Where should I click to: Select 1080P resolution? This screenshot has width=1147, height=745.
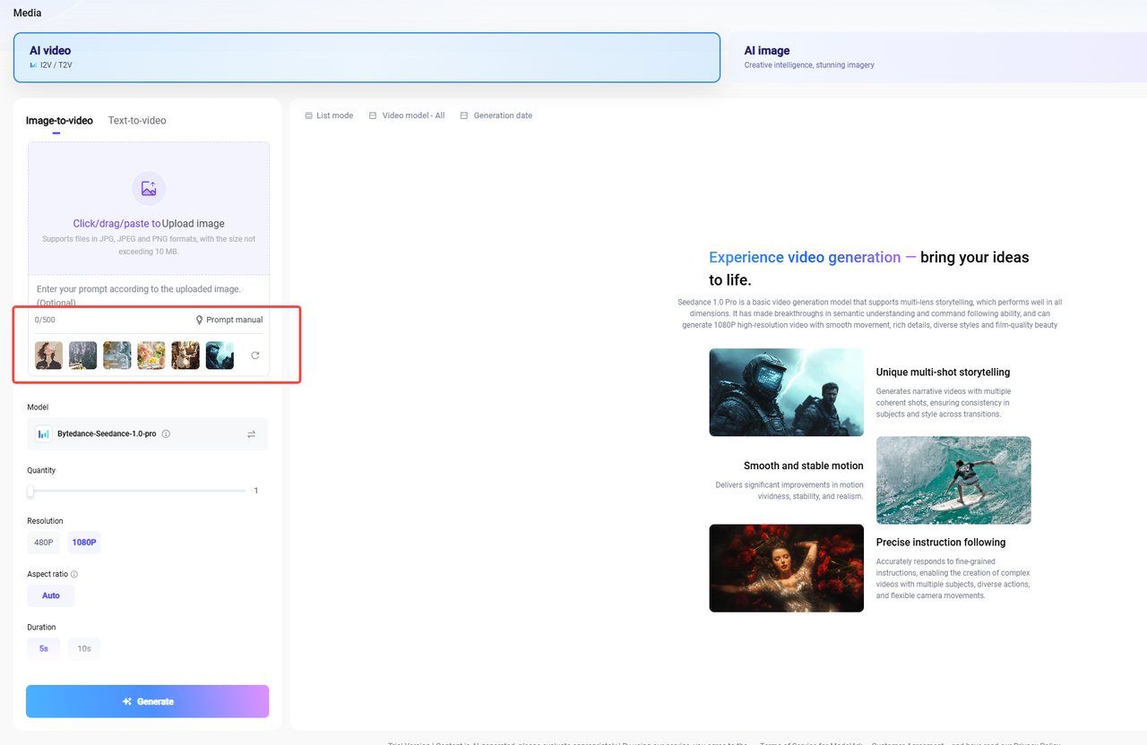click(x=85, y=543)
